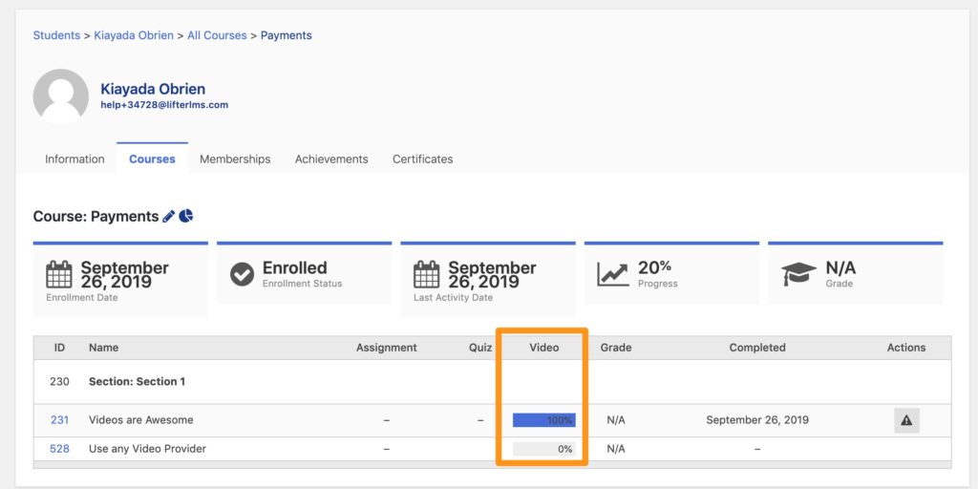
Task: Click the Grade graduation cap icon
Action: click(x=798, y=274)
